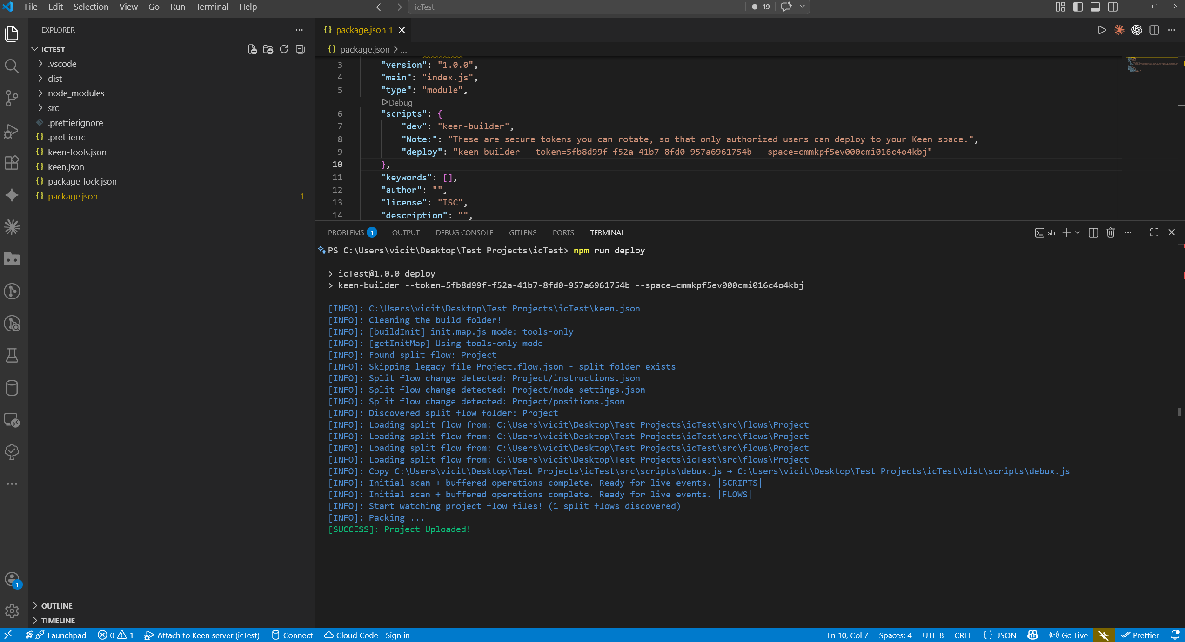Open the Search view in activity bar
This screenshot has height=642, width=1185.
pos(12,66)
